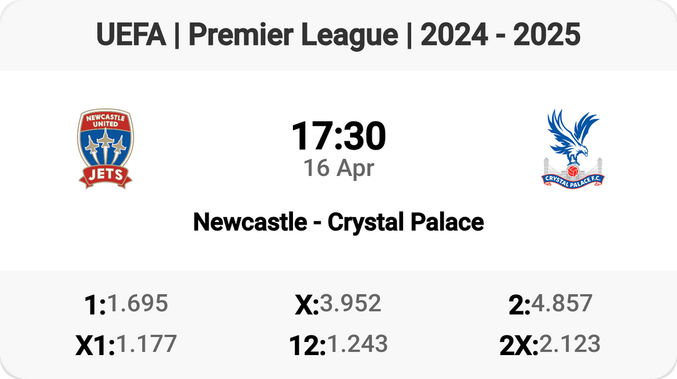
Task: Click the 17:30 kickoff time
Action: coord(338,136)
